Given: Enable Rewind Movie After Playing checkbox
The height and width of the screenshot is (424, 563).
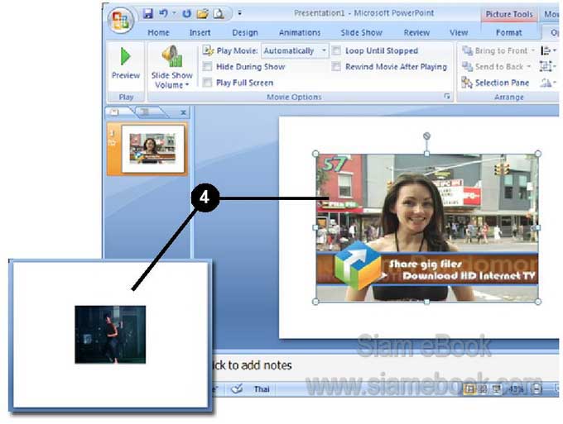Looking at the screenshot, I should pyautogui.click(x=336, y=67).
